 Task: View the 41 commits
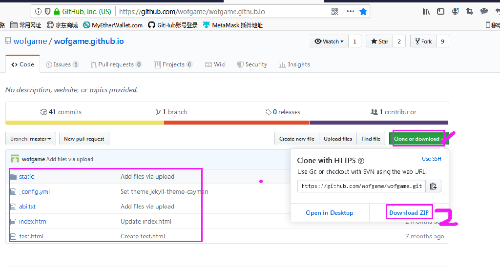[x=61, y=112]
